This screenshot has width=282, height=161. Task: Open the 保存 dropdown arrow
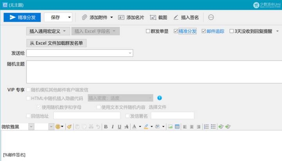click(x=69, y=17)
